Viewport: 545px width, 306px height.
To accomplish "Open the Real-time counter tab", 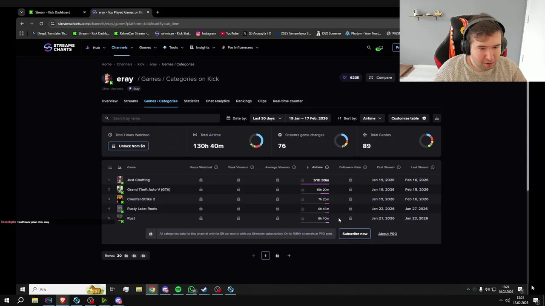I will click(288, 101).
